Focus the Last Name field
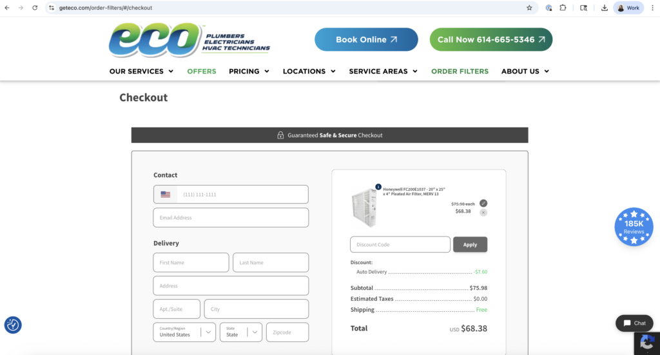The height and width of the screenshot is (355, 660). pos(271,262)
